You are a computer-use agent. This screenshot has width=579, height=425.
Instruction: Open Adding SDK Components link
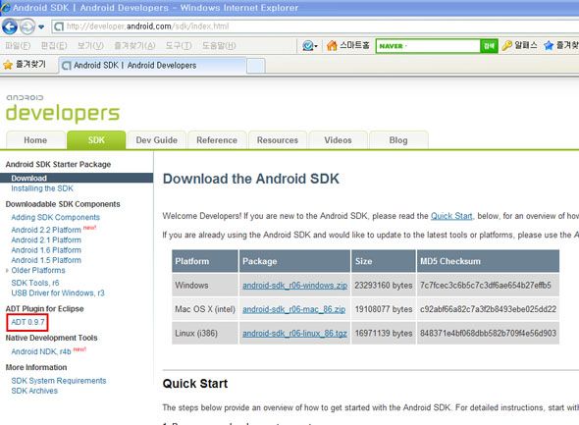[55, 217]
